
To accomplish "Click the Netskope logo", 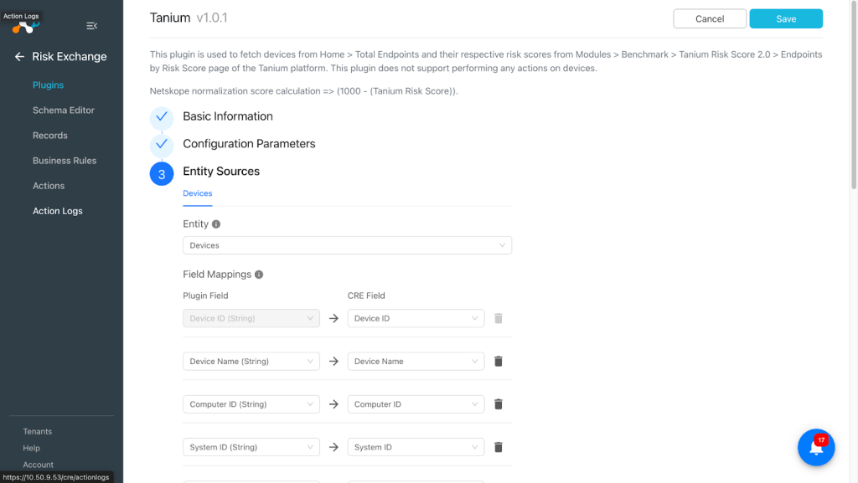I will 26,27.
